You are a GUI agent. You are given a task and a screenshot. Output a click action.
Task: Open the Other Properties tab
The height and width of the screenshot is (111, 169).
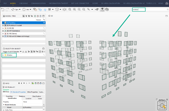click(x=32, y=92)
